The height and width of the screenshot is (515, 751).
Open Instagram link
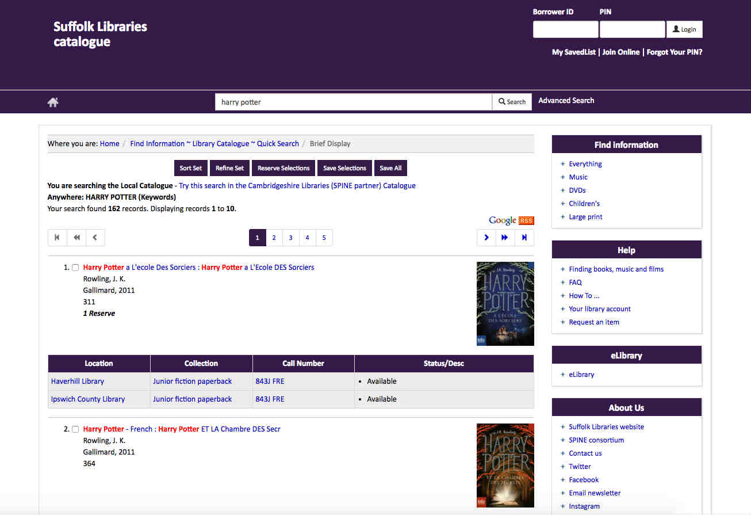pyautogui.click(x=584, y=506)
